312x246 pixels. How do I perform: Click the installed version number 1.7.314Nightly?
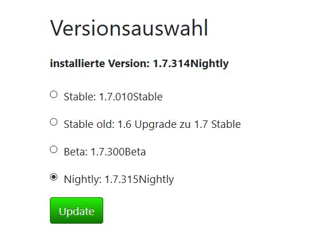tap(191, 64)
